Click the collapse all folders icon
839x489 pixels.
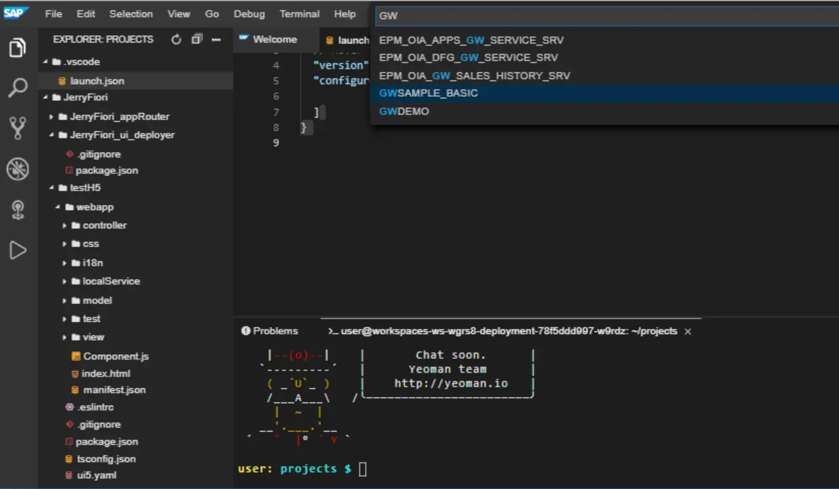click(x=197, y=39)
